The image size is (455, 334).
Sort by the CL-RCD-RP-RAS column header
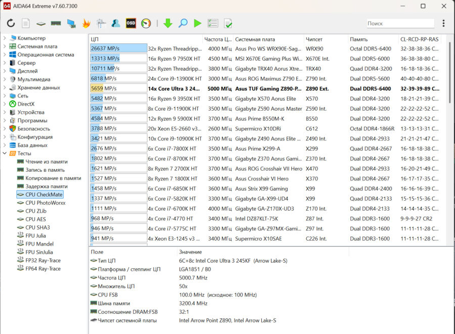pos(420,39)
